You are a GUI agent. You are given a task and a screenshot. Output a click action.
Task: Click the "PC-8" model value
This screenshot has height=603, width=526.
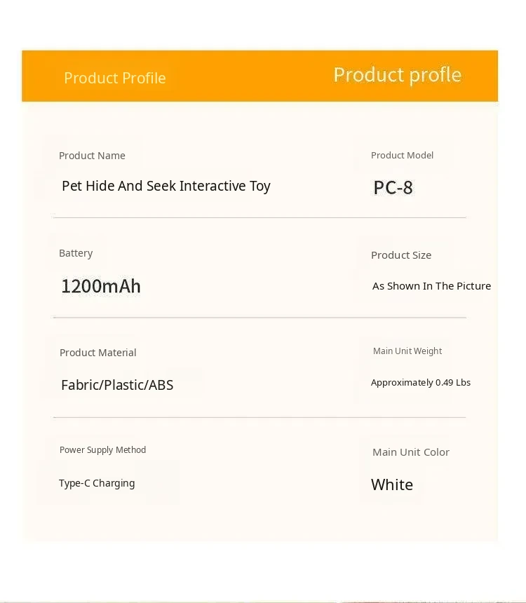coord(393,188)
